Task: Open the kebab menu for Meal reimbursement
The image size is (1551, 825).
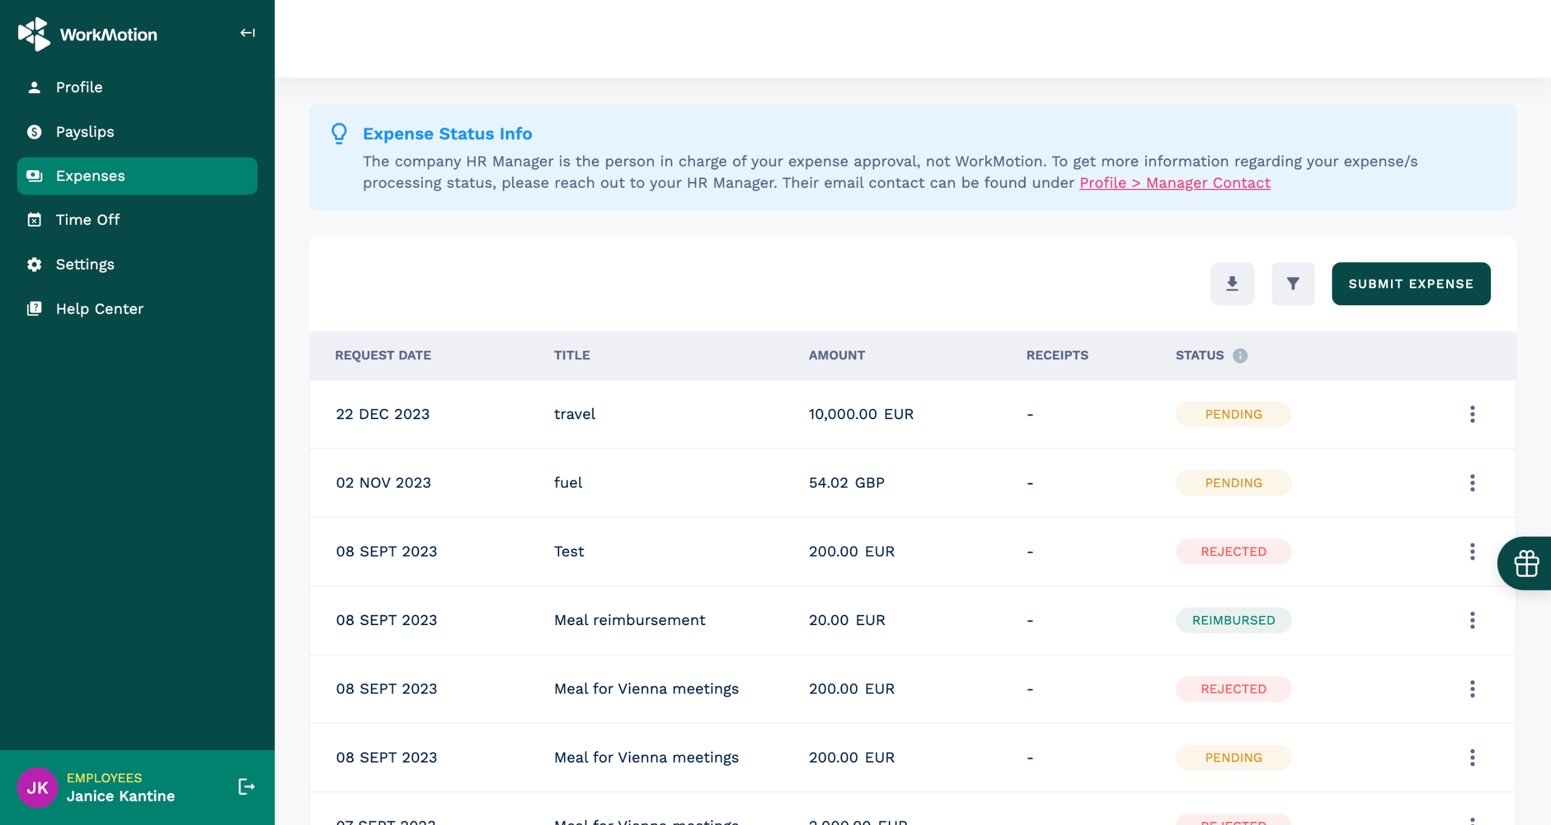Action: coord(1472,620)
